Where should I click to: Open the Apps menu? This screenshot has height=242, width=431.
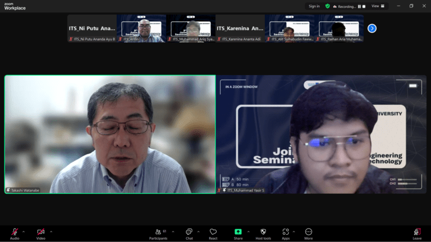(x=286, y=232)
